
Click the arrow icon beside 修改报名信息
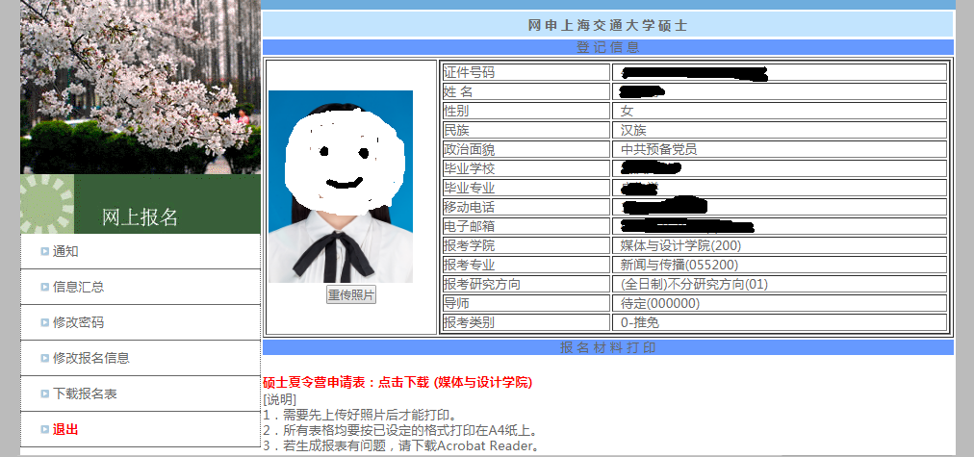tap(44, 358)
